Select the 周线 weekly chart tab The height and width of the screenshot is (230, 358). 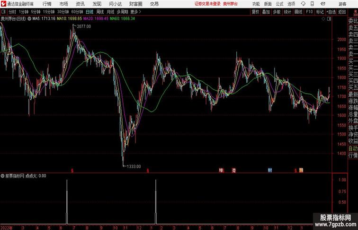100,12
